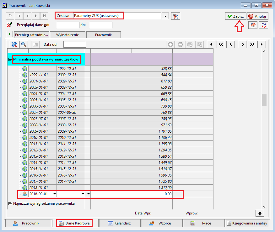Select the 2004-01-01 start date cell
This screenshot has height=232, width=275.
pos(42,94)
